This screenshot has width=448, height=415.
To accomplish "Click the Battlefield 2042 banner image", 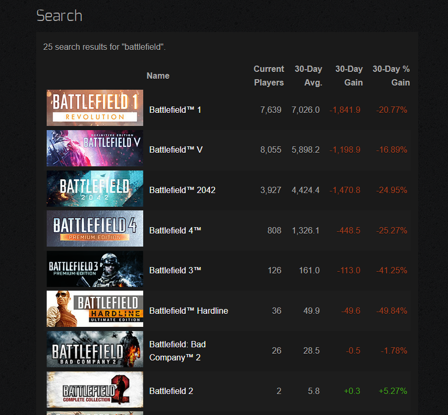I will 95,188.
